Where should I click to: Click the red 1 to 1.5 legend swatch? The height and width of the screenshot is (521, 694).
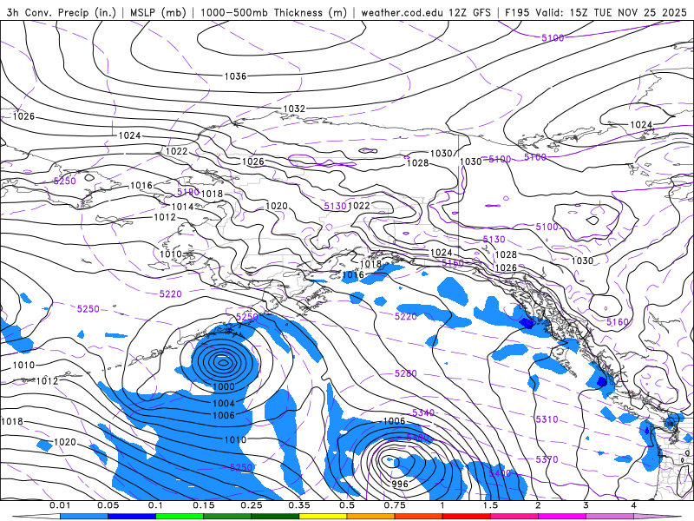[467, 517]
